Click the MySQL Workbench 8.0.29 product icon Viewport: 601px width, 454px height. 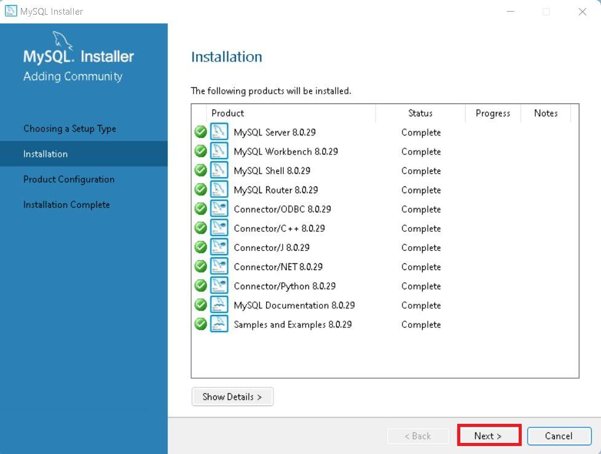pyautogui.click(x=219, y=151)
